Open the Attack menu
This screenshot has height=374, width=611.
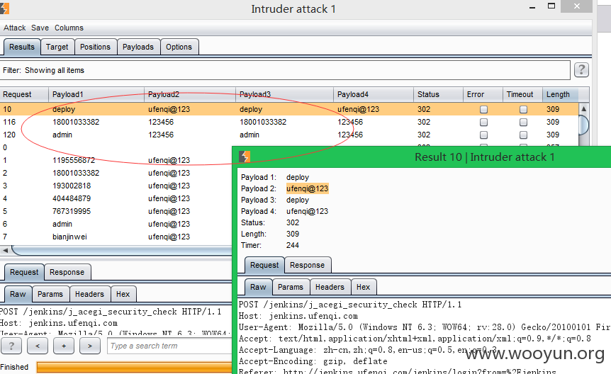(x=14, y=28)
